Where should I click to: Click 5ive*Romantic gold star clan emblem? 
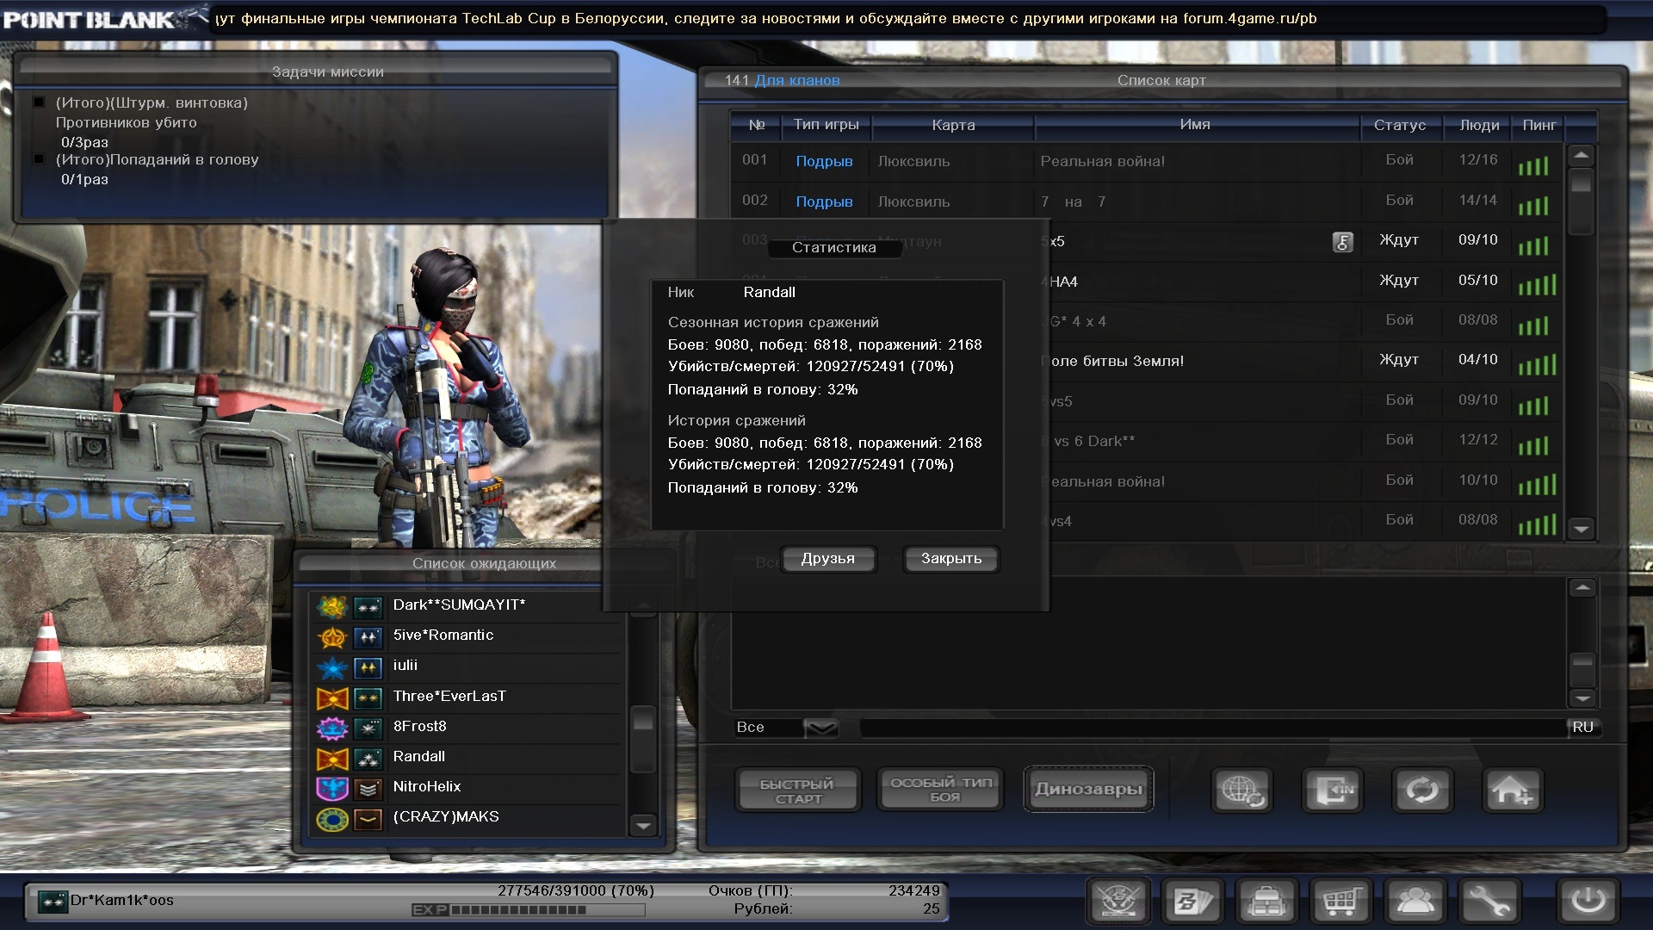332,637
